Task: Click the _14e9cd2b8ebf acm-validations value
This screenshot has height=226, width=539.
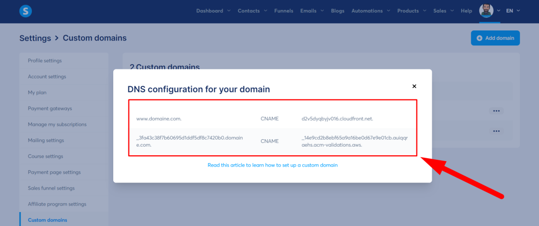Action: click(x=354, y=141)
